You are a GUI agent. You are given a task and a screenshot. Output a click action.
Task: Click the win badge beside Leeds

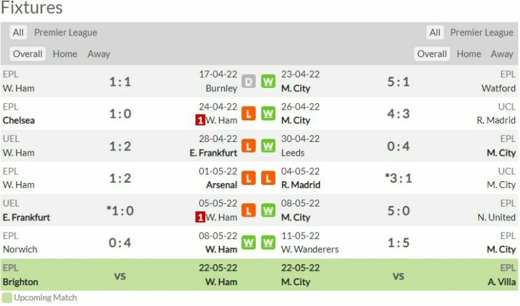click(x=268, y=146)
